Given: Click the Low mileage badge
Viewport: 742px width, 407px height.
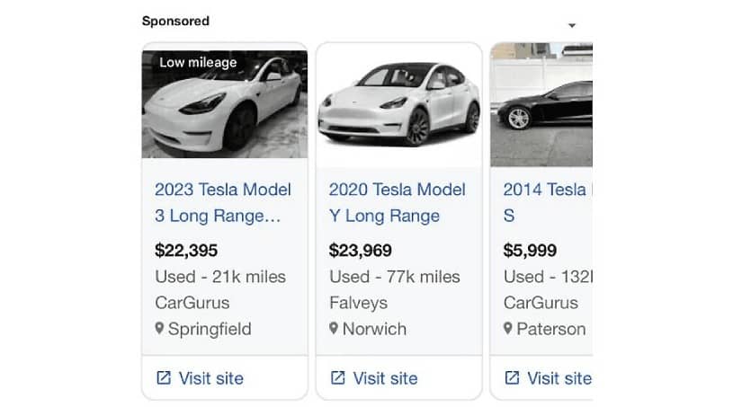Looking at the screenshot, I should click(x=198, y=63).
